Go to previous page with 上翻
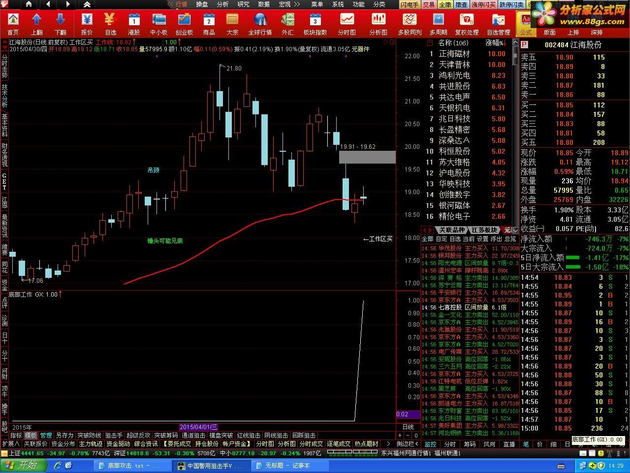This screenshot has width=630, height=473. [x=37, y=24]
